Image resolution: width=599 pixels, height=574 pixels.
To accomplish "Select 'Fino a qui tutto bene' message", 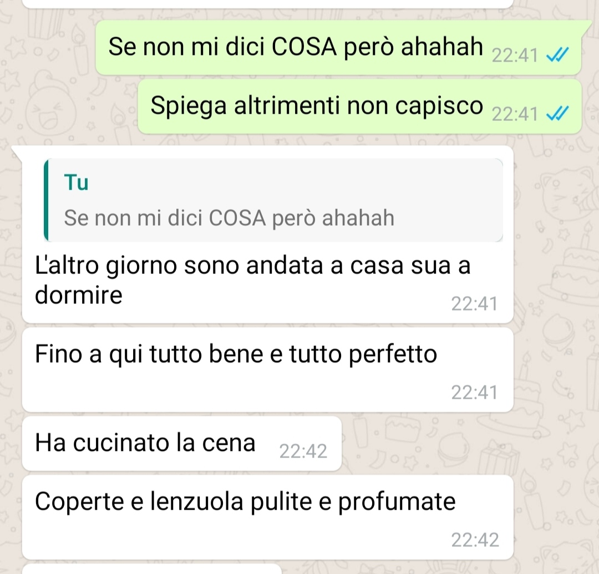I will click(x=267, y=370).
